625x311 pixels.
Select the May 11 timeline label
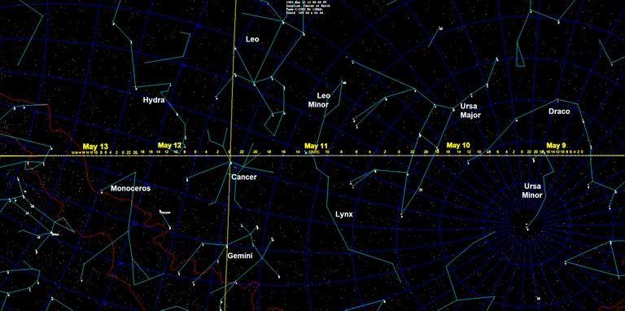click(316, 146)
